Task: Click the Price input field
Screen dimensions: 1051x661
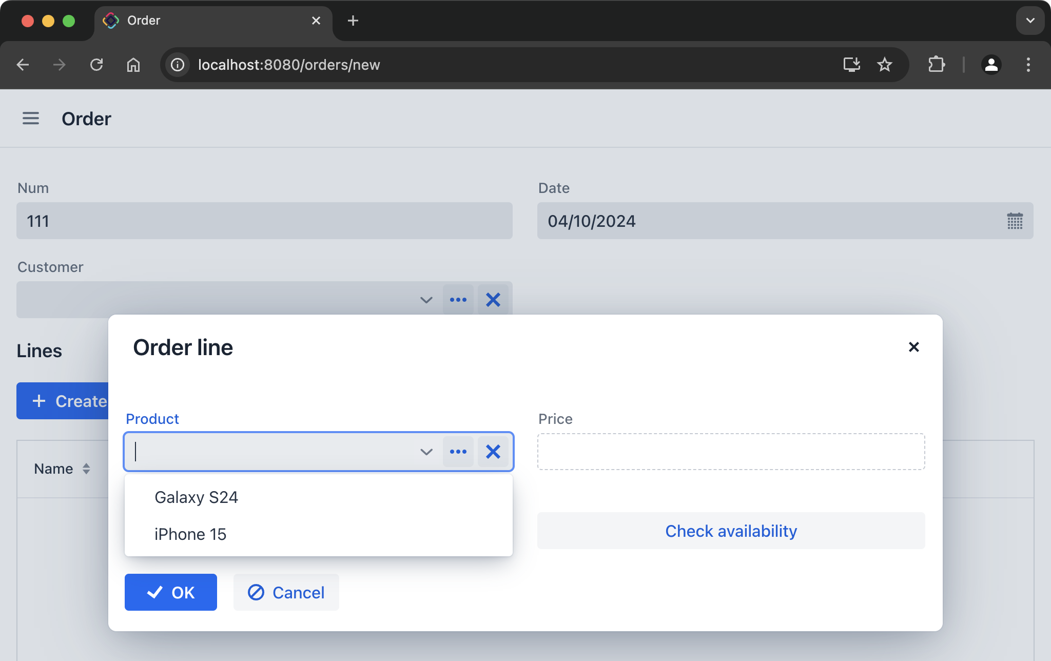Action: coord(731,451)
